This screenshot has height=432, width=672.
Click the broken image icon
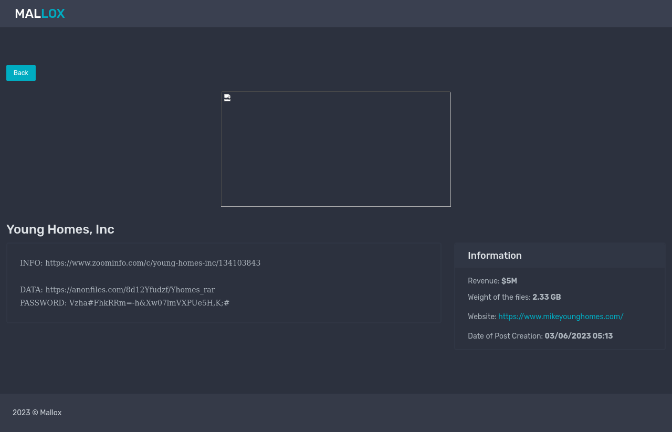[227, 98]
